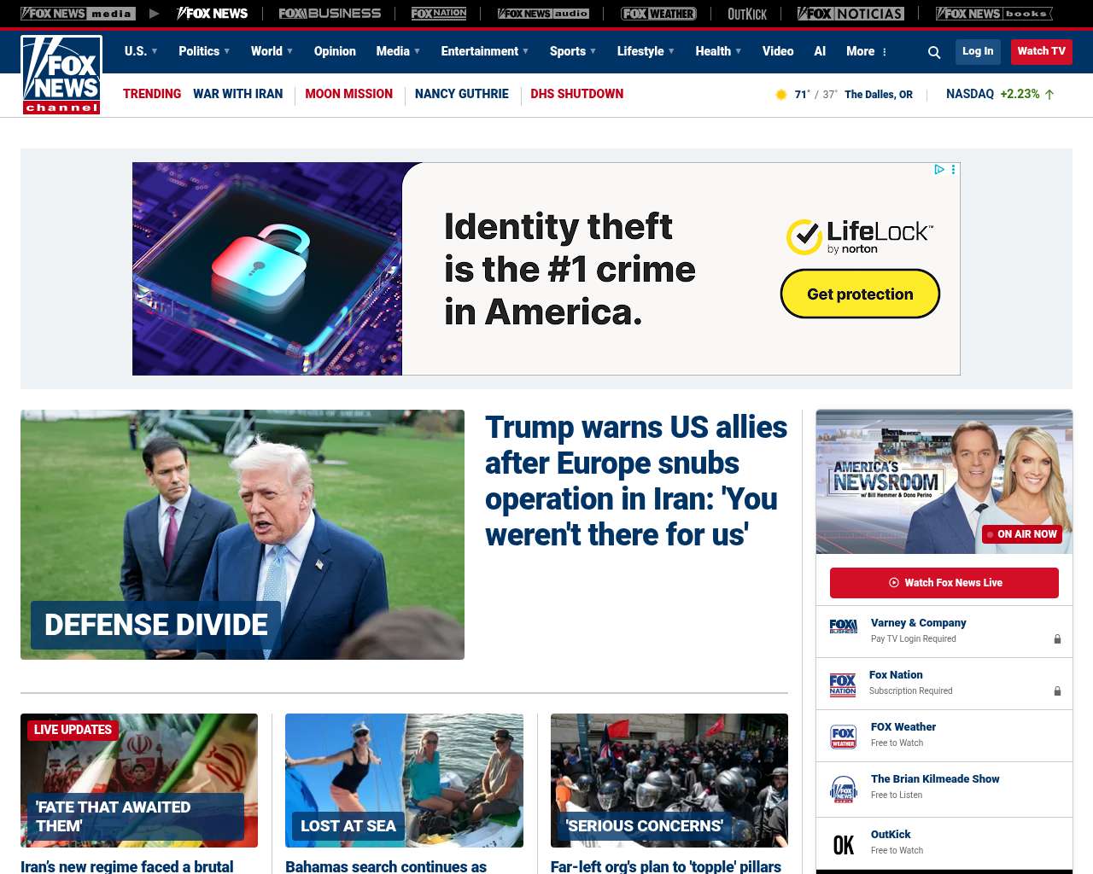Screen dimensions: 1093x874
Task: Click the AdChoices icon on the ad
Action: (939, 170)
